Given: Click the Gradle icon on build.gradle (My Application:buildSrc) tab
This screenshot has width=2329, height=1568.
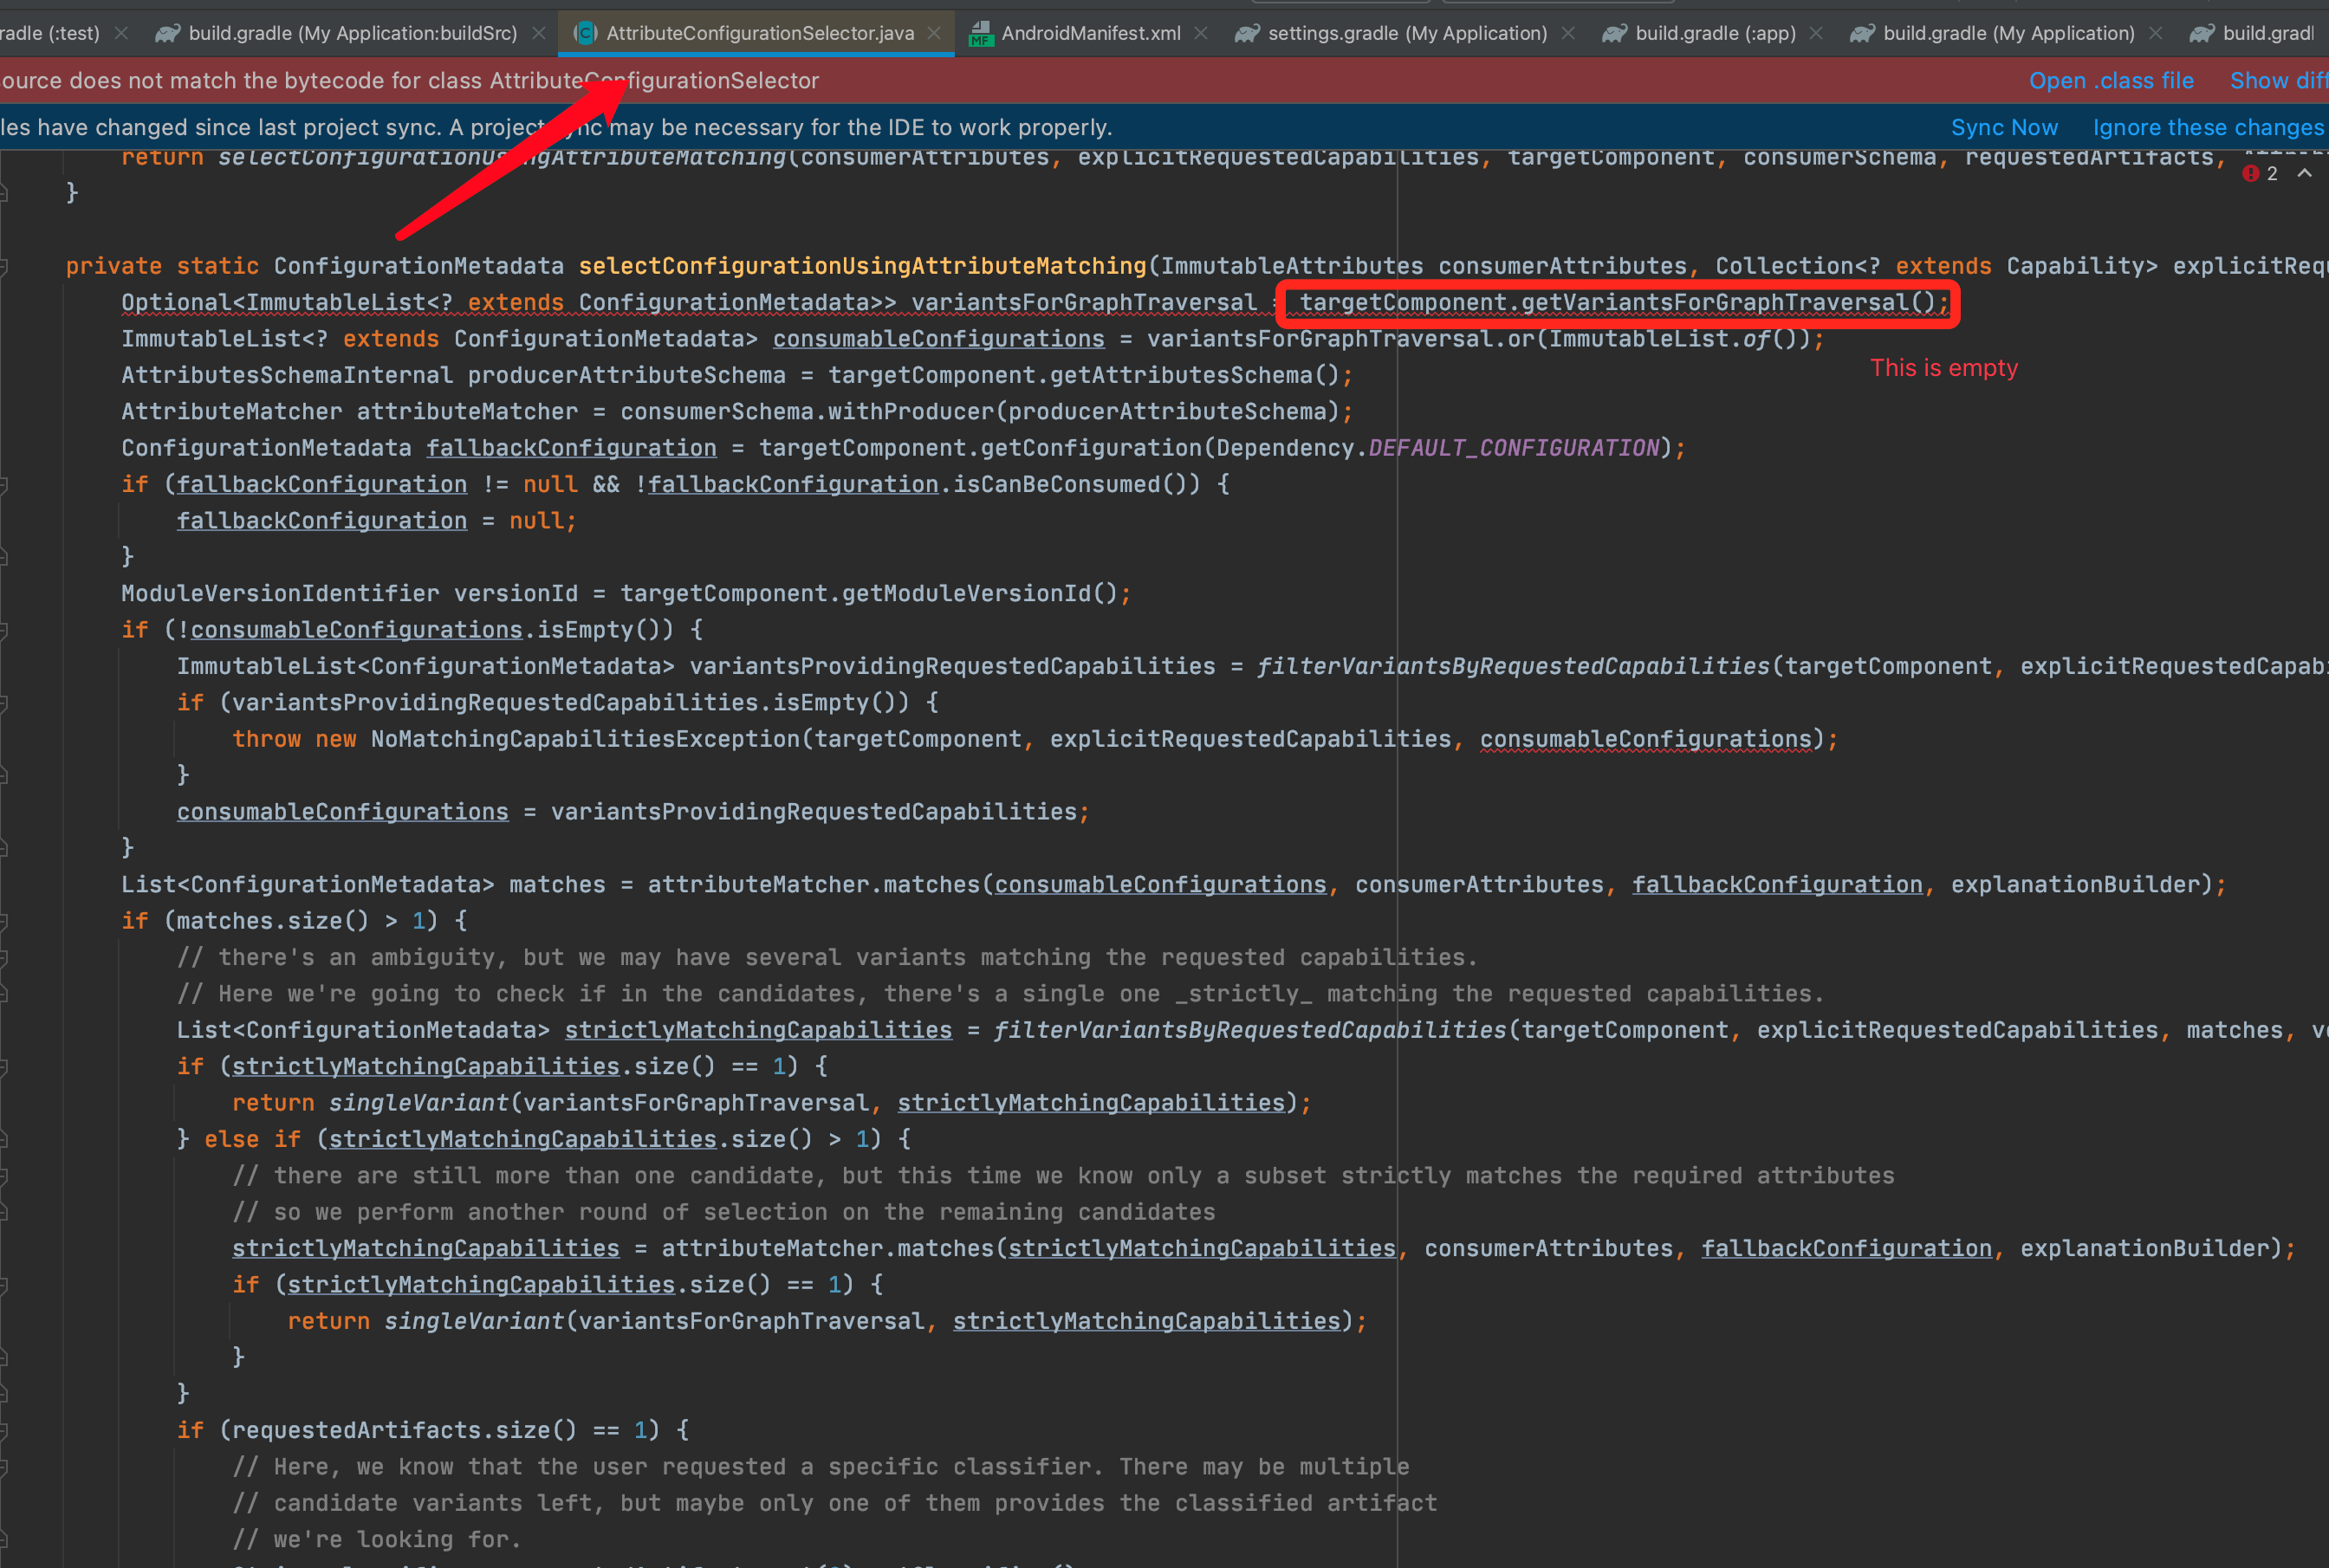Looking at the screenshot, I should pyautogui.click(x=167, y=33).
